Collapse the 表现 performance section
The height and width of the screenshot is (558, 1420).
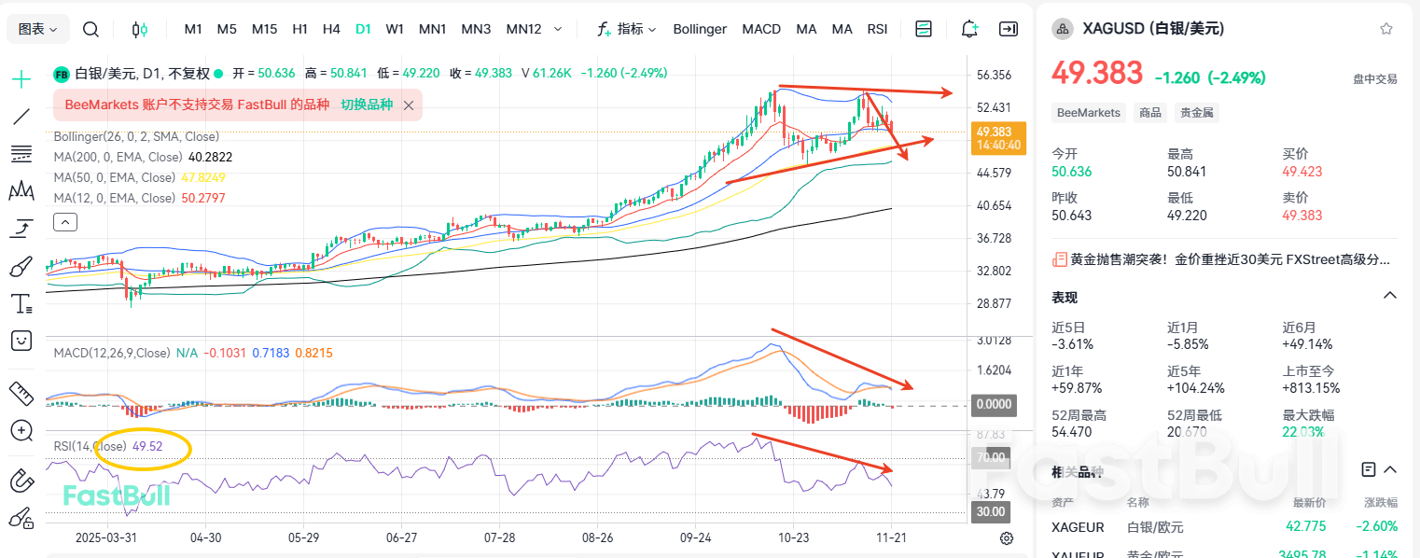[1389, 296]
